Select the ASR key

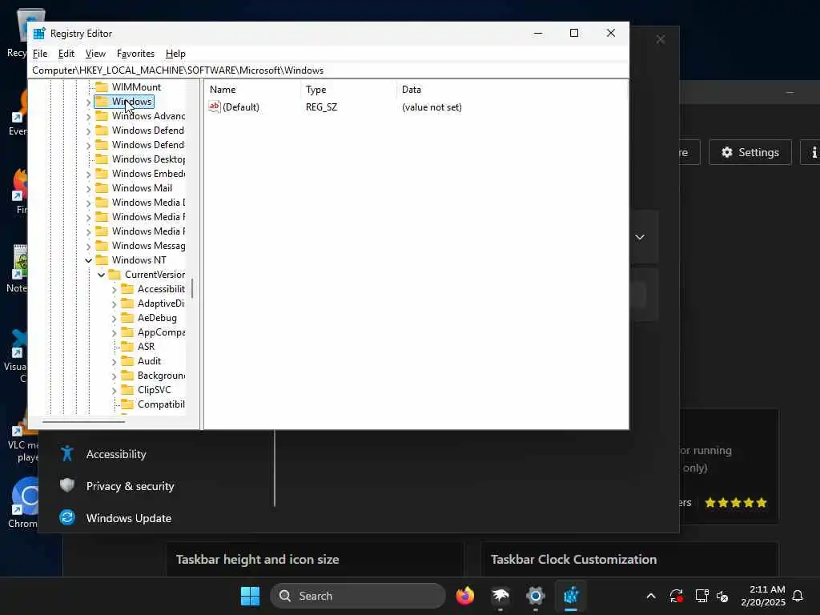tap(146, 346)
